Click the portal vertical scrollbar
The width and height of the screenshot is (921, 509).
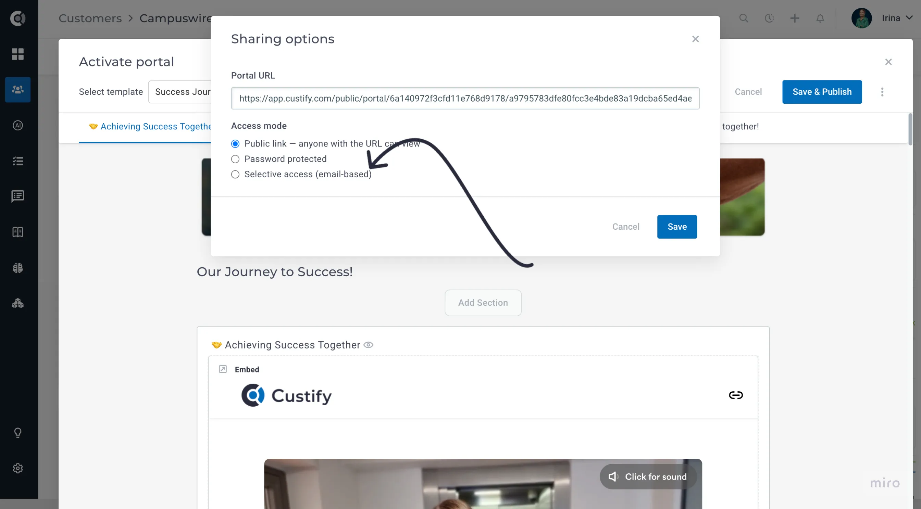(910, 129)
